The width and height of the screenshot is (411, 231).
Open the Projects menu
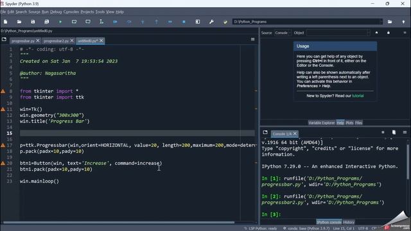click(87, 12)
